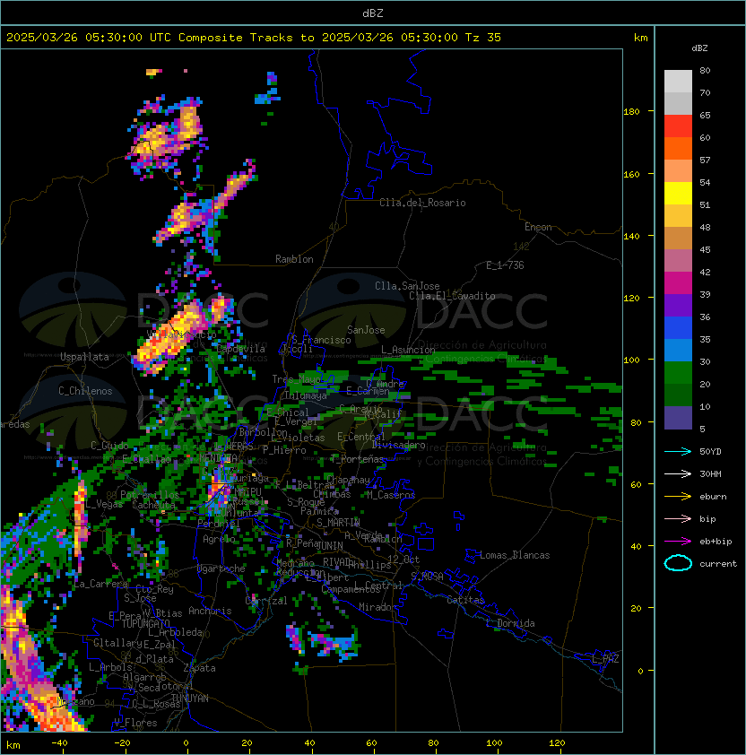Select the dark orange 57-60 dBZ swatch

point(678,148)
